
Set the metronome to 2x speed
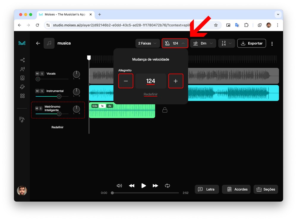(x=110, y=106)
